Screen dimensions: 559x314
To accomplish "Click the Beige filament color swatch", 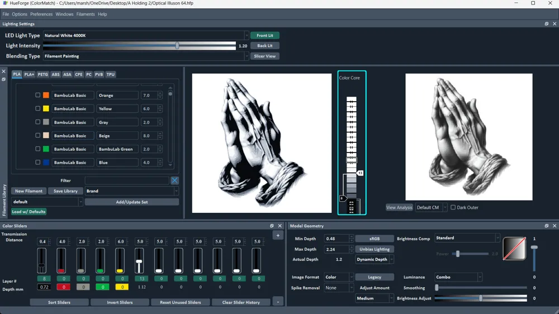I will click(x=46, y=135).
